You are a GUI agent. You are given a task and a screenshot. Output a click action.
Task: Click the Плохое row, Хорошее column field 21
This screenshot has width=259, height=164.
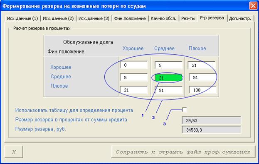134,90
